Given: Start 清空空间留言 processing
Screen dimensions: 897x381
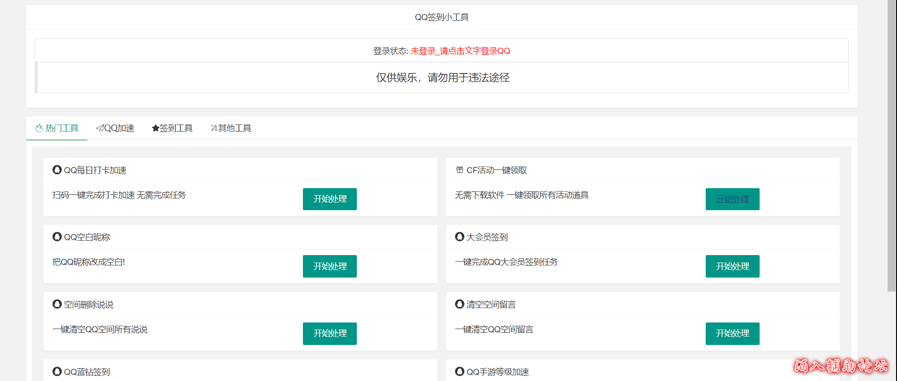Looking at the screenshot, I should 732,333.
